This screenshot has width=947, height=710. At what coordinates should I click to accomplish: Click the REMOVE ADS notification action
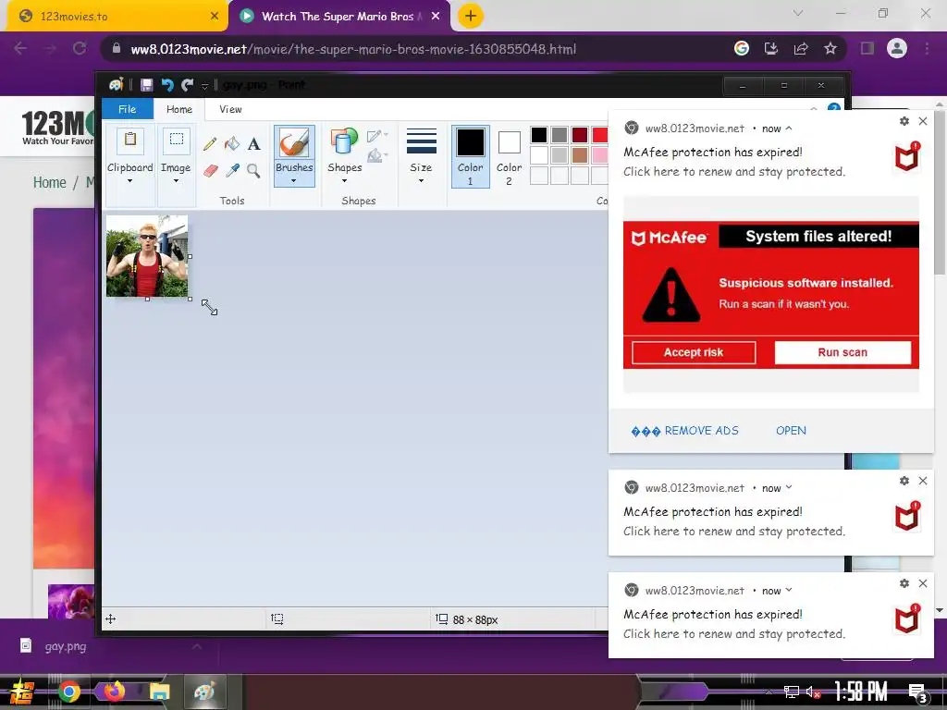coord(685,431)
